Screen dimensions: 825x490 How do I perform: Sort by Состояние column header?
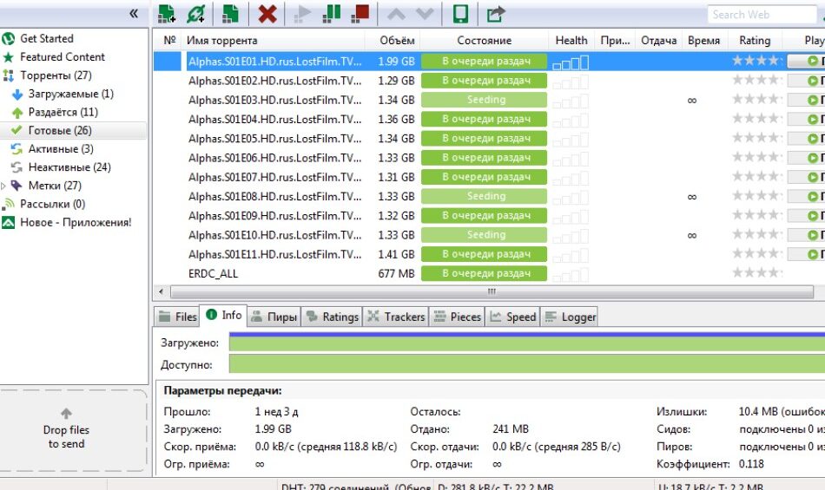coord(484,41)
